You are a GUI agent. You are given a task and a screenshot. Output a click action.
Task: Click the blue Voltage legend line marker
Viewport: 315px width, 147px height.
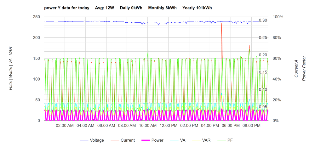pyautogui.click(x=84, y=140)
